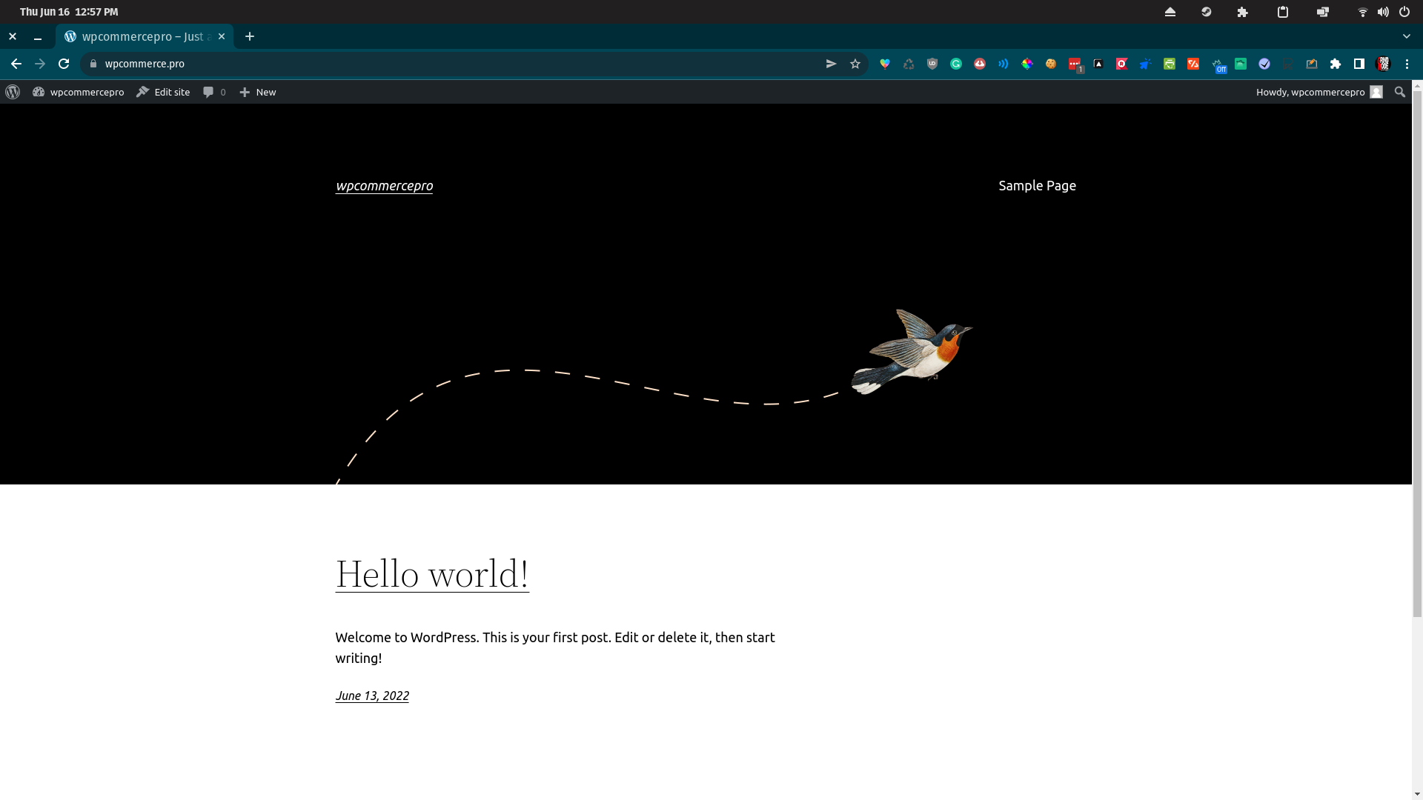Open the WordPress logo menu
1423x800 pixels.
point(13,92)
